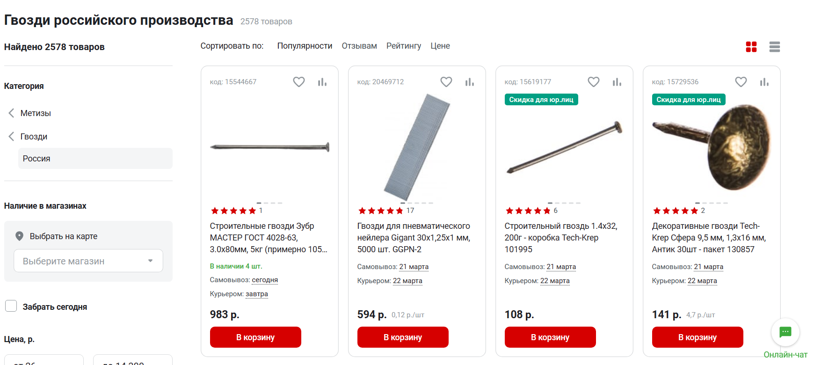Viewport: 814px width, 365px height.
Task: Add Зубр nails for 983 р. to cart
Action: [x=255, y=337]
